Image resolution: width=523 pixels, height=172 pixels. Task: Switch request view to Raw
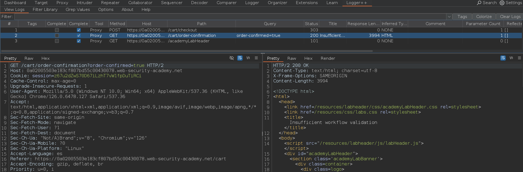click(x=29, y=58)
